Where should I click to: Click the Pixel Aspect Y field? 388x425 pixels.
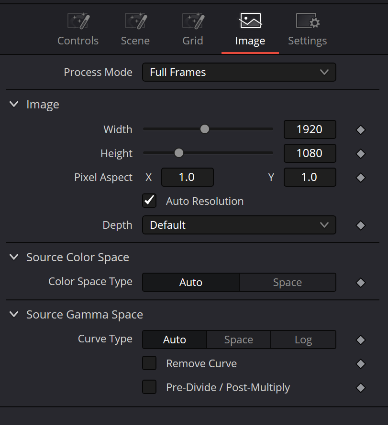(310, 177)
